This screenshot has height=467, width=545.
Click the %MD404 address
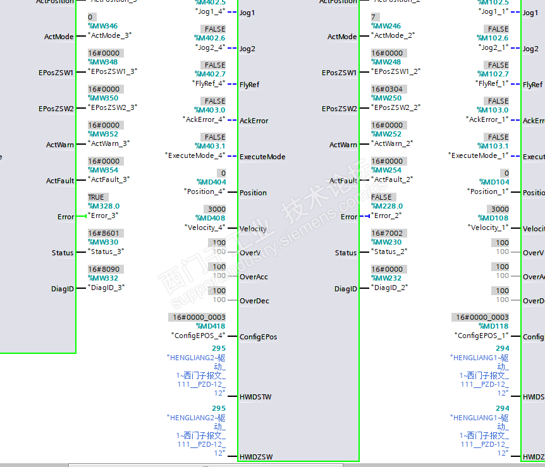[x=211, y=182]
